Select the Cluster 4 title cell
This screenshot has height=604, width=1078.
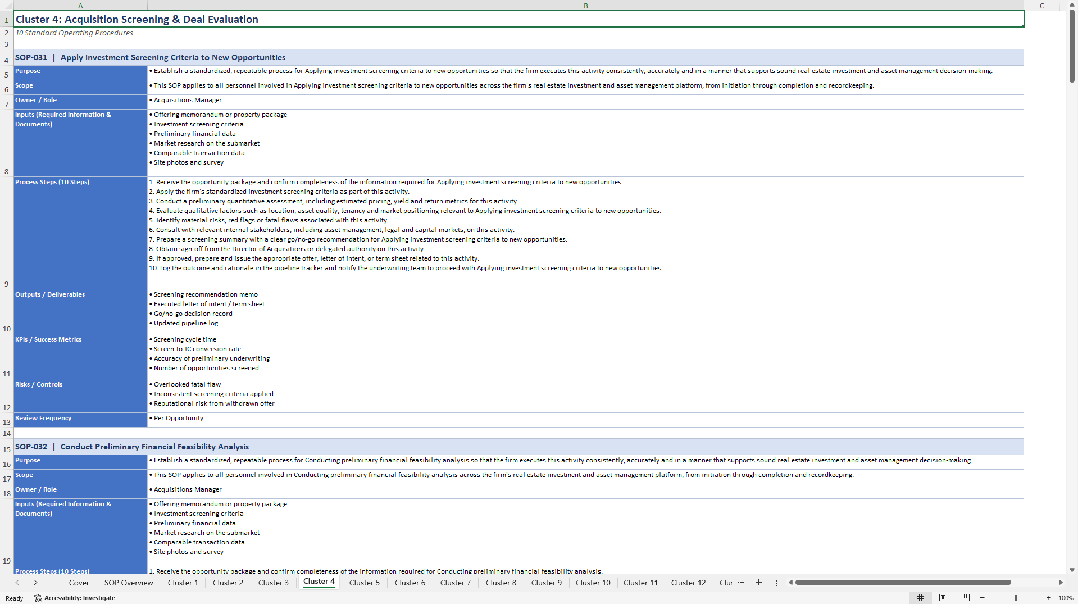point(518,19)
